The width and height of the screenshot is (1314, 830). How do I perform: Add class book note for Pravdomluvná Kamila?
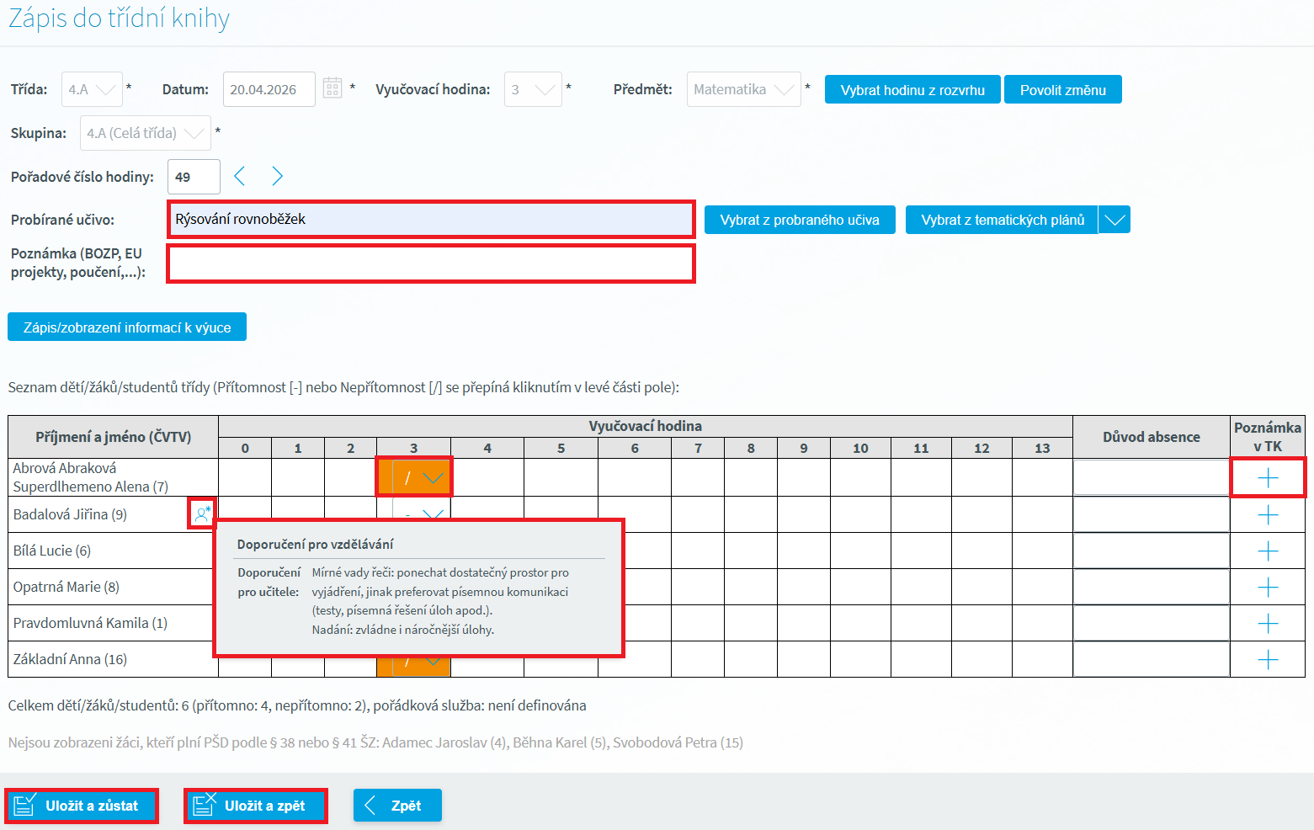click(1267, 624)
